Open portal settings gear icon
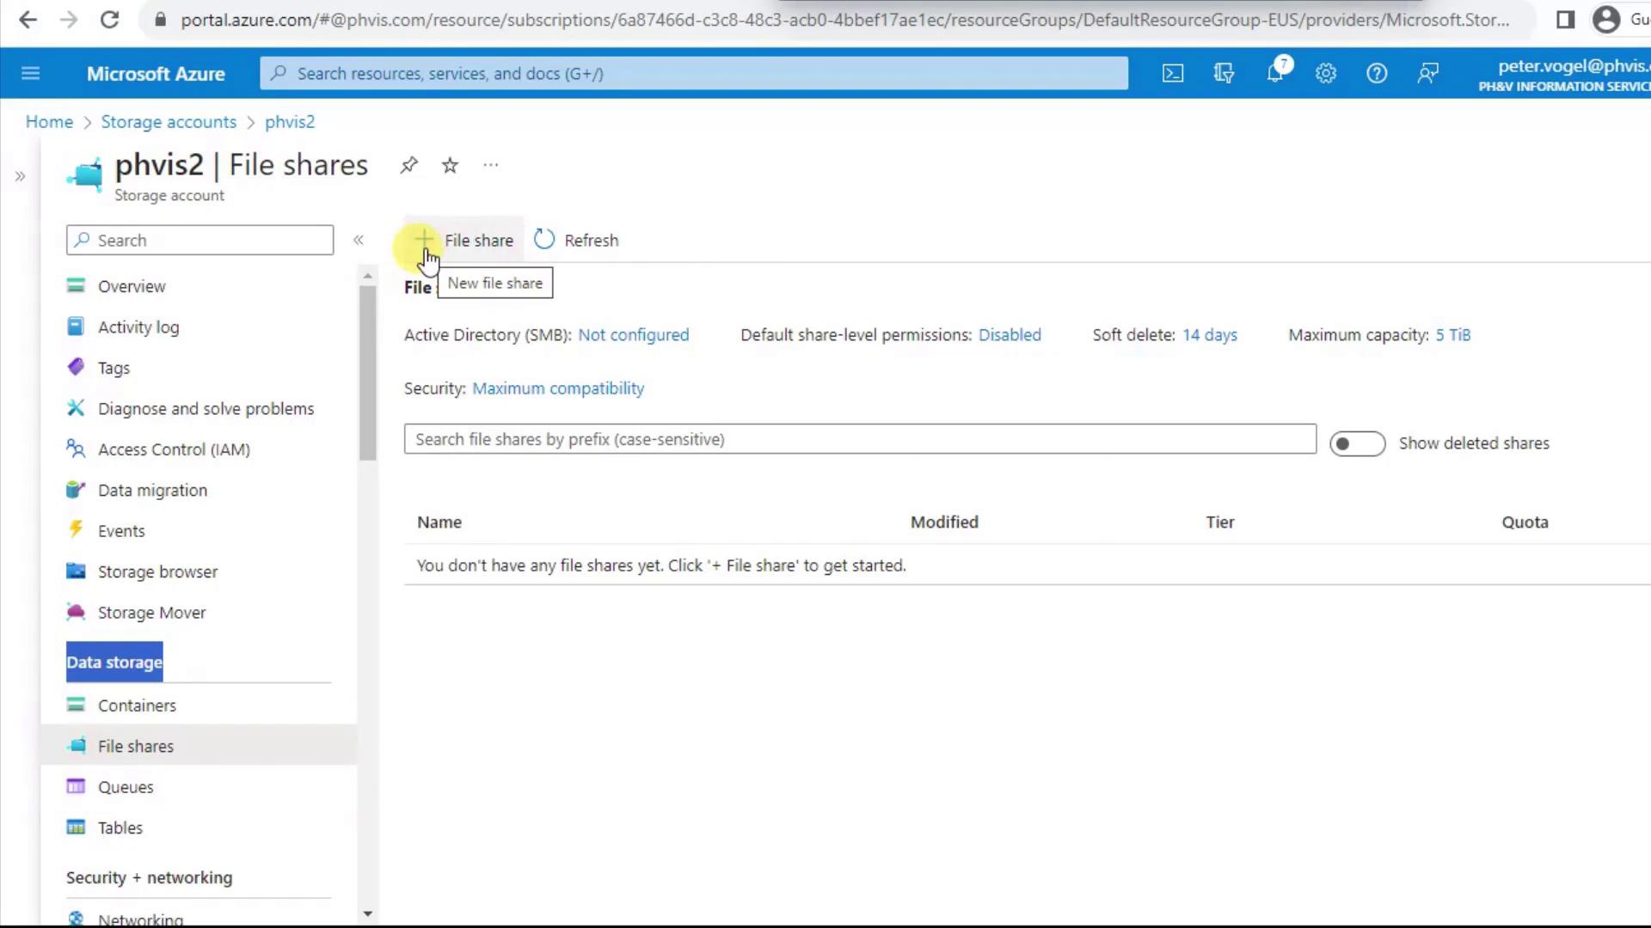The image size is (1651, 928). coord(1326,74)
